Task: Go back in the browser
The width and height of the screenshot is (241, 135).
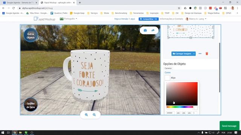Action: (3, 8)
